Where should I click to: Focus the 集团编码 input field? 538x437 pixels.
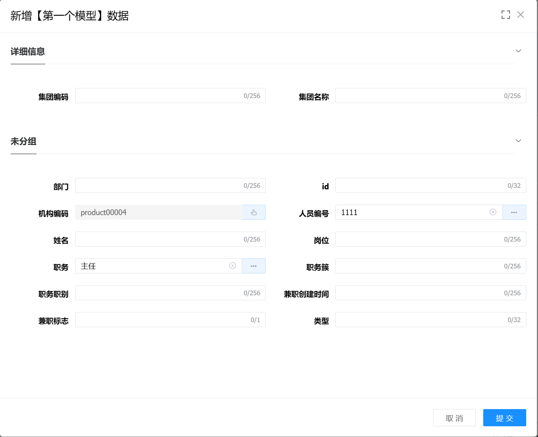pos(157,96)
